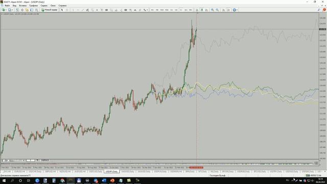
Task: Switch to the USDCAD,Daily chart tab
Action: tap(96, 172)
